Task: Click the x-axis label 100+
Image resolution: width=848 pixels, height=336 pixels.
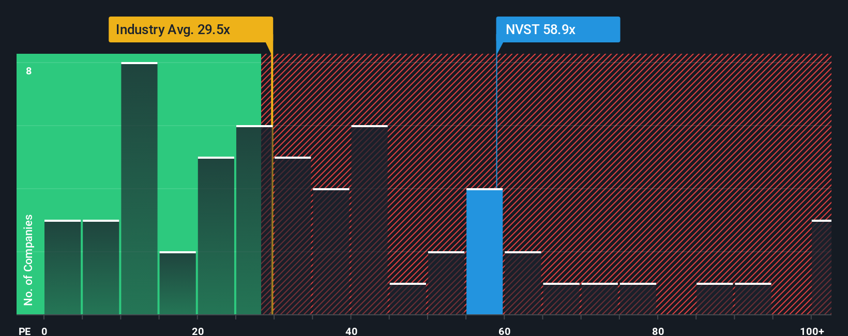Action: coord(812,331)
